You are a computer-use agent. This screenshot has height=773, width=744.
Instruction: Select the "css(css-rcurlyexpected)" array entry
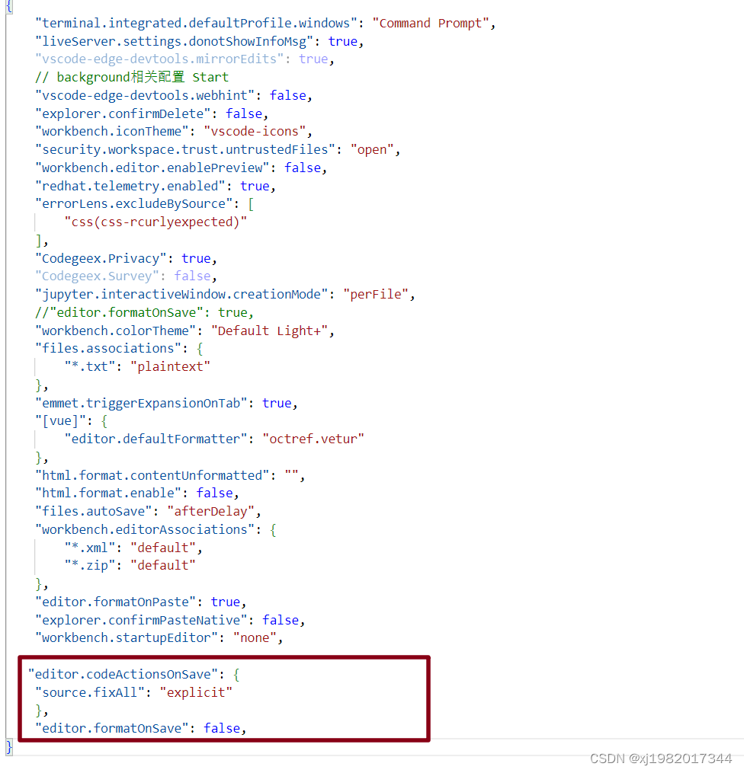[x=156, y=222]
